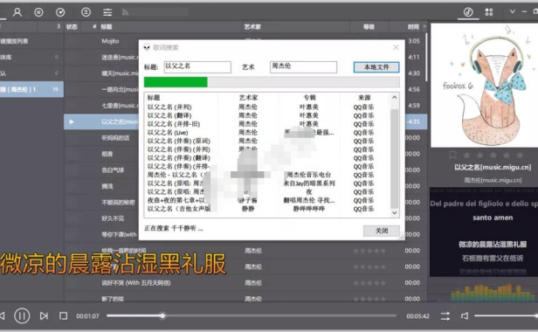Sort playlist by 状态 column

(x=72, y=27)
